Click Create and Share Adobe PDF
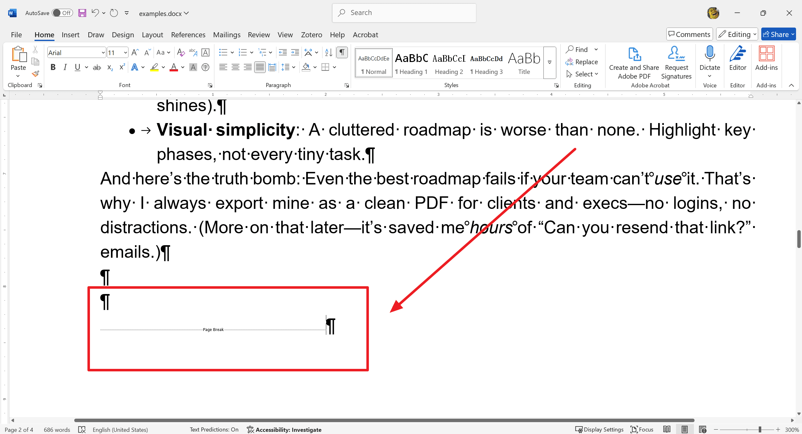Image resolution: width=802 pixels, height=434 pixels. (x=634, y=63)
